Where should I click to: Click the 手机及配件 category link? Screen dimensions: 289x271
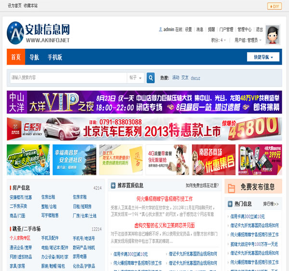click(50, 238)
